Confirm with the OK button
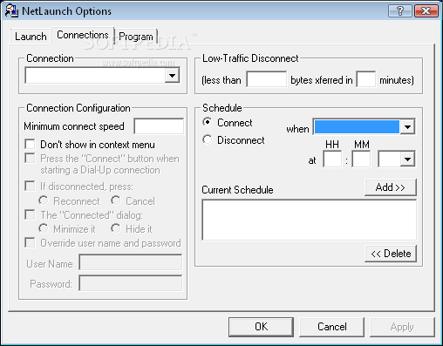Viewport: 443px width, 346px height. (261, 327)
